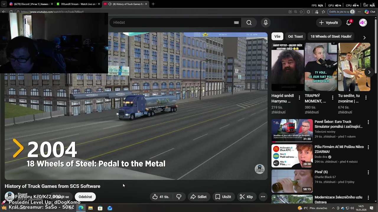Open options menu for Pavel Šebor video
Screen dimensions: 378x212
(368, 122)
